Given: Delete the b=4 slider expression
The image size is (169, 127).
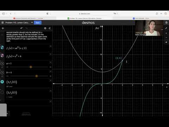Looking at the screenshot, I should click(x=50, y=72).
